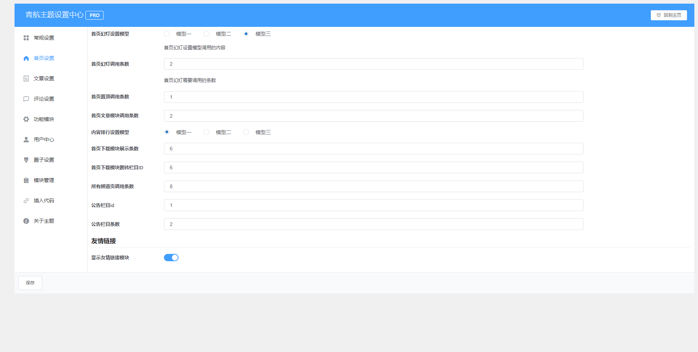698x352 pixels.
Task: Click the 回到主页 button
Action: (x=669, y=15)
